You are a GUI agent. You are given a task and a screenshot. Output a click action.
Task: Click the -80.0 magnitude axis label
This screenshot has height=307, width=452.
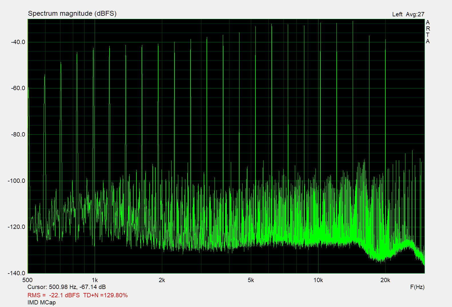[x=18, y=134]
